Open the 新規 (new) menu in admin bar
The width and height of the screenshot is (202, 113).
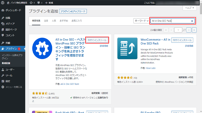pos(49,3)
